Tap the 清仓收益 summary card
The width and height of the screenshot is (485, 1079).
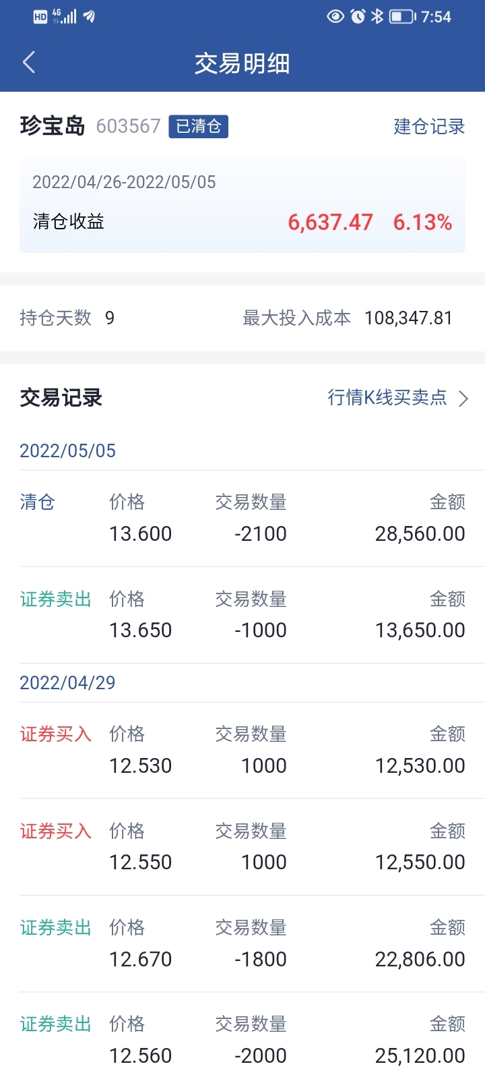[x=243, y=206]
